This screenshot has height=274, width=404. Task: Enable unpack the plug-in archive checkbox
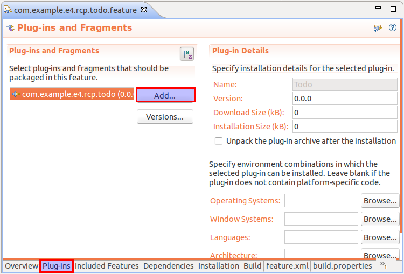point(219,141)
